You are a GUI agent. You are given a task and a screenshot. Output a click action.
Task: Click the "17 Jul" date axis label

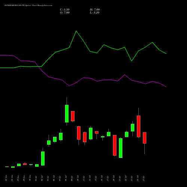click(x=108, y=178)
